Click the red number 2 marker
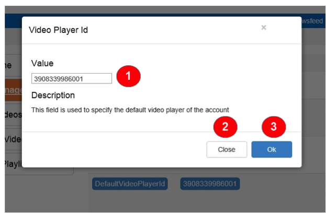 (226, 126)
